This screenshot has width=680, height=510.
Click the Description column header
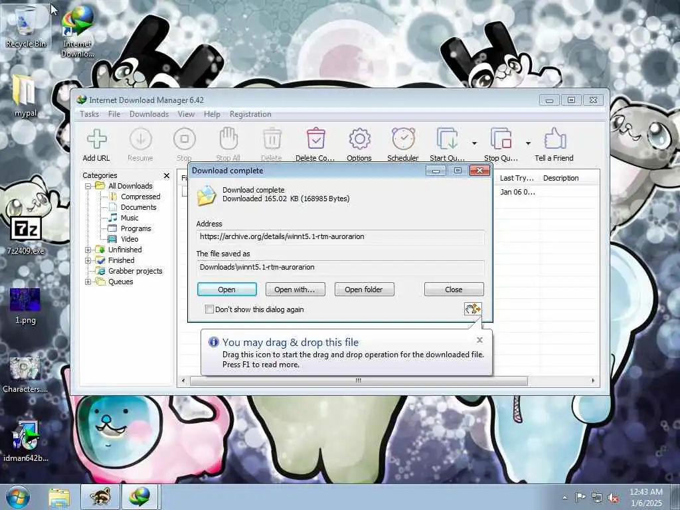560,178
